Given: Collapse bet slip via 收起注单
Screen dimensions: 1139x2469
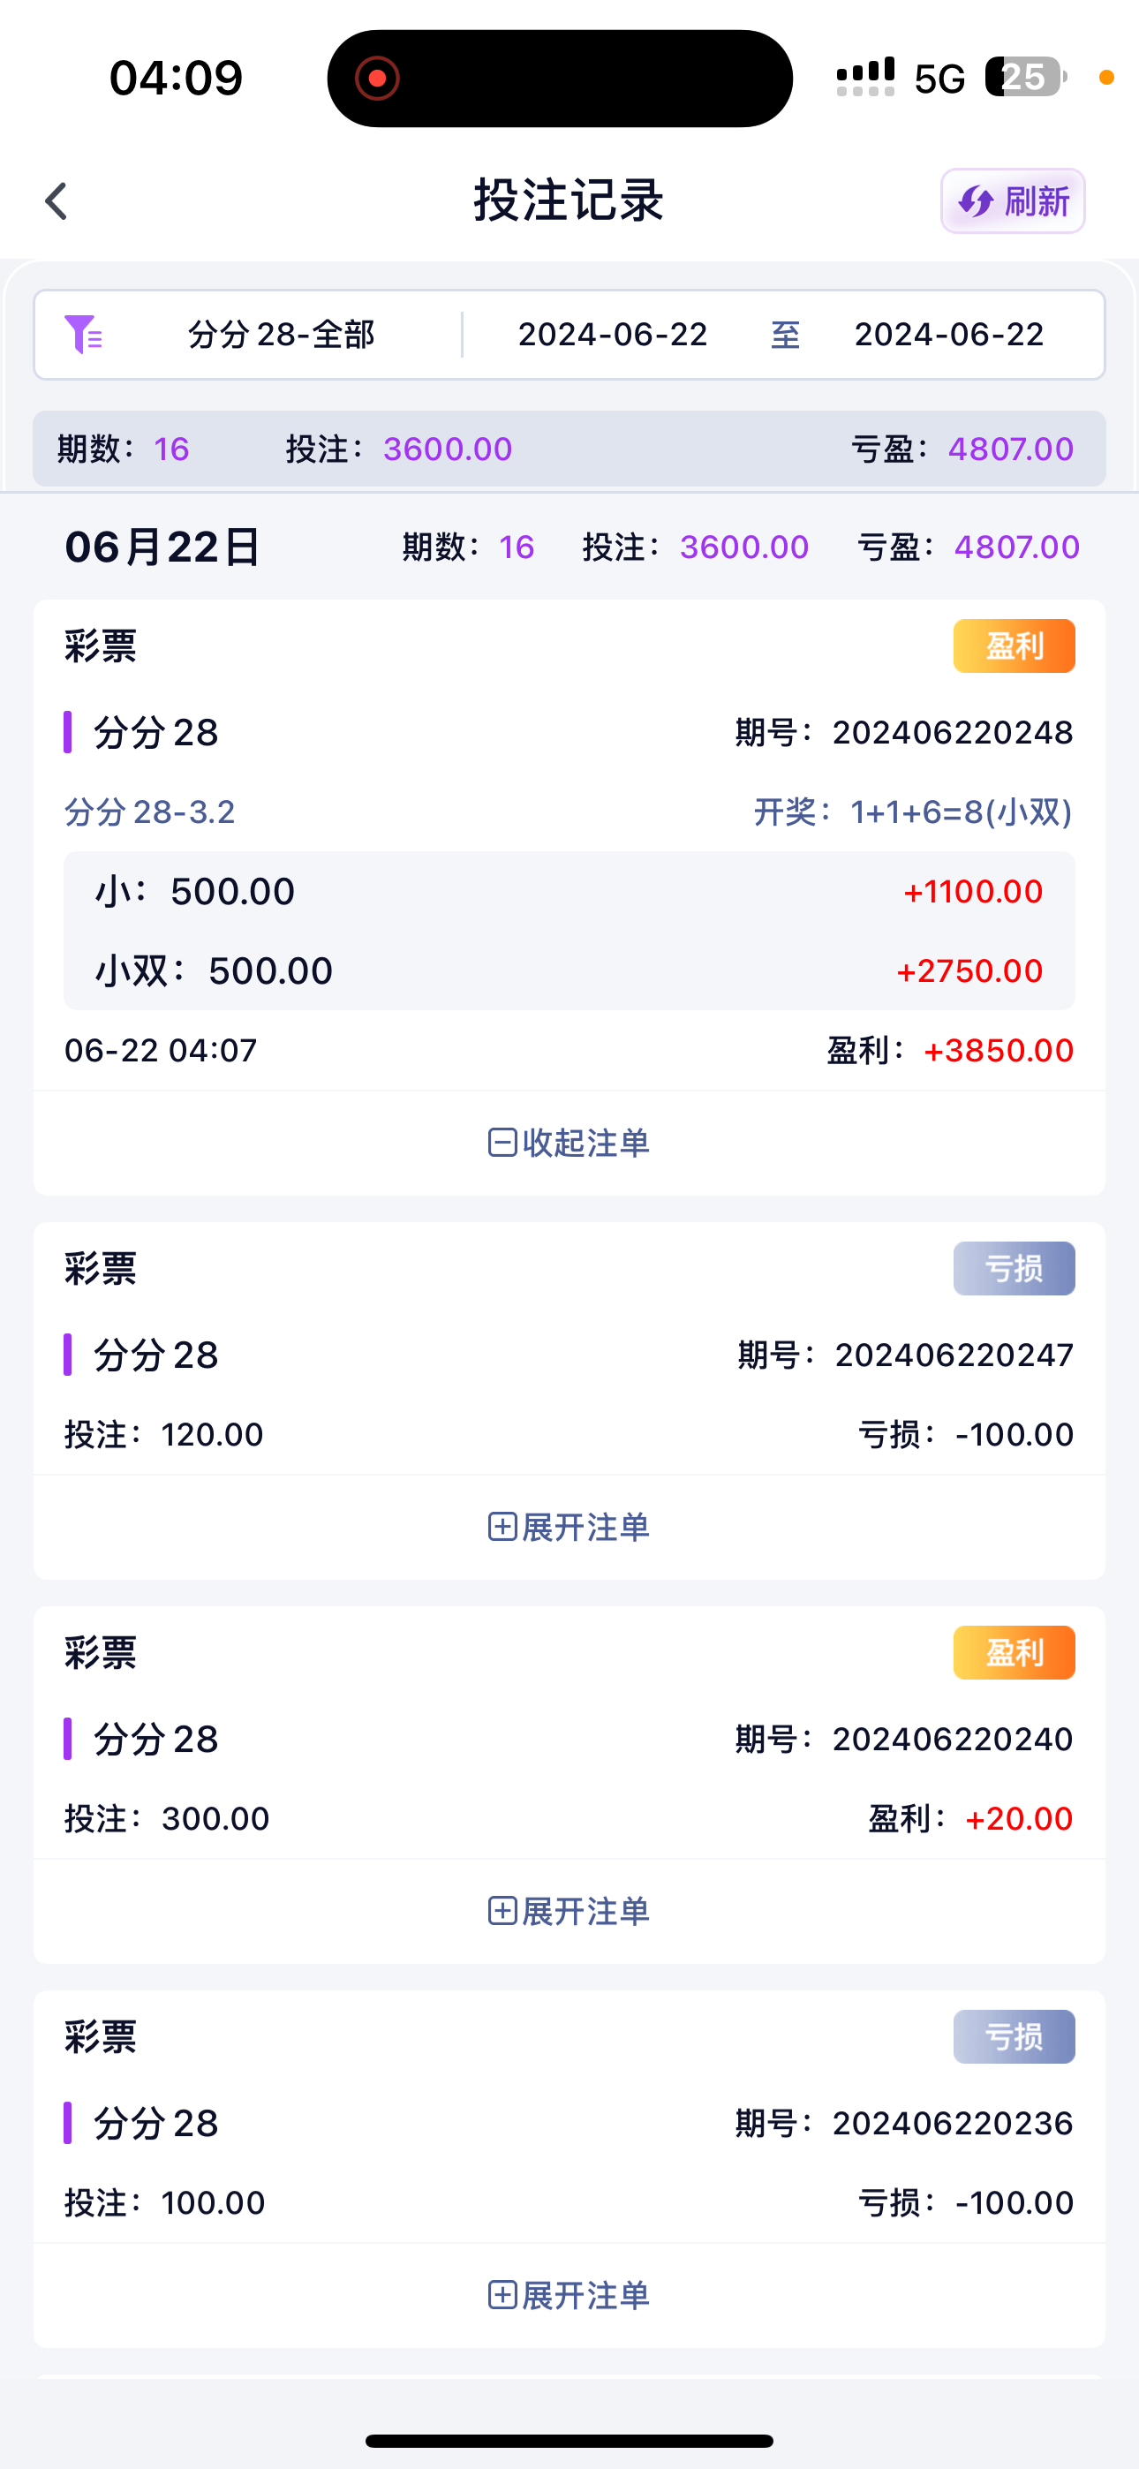Looking at the screenshot, I should 585,1143.
